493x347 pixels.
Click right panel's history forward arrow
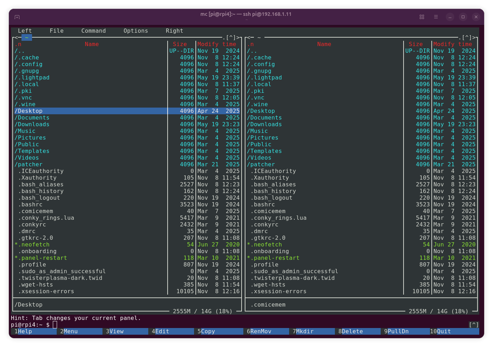(x=474, y=38)
